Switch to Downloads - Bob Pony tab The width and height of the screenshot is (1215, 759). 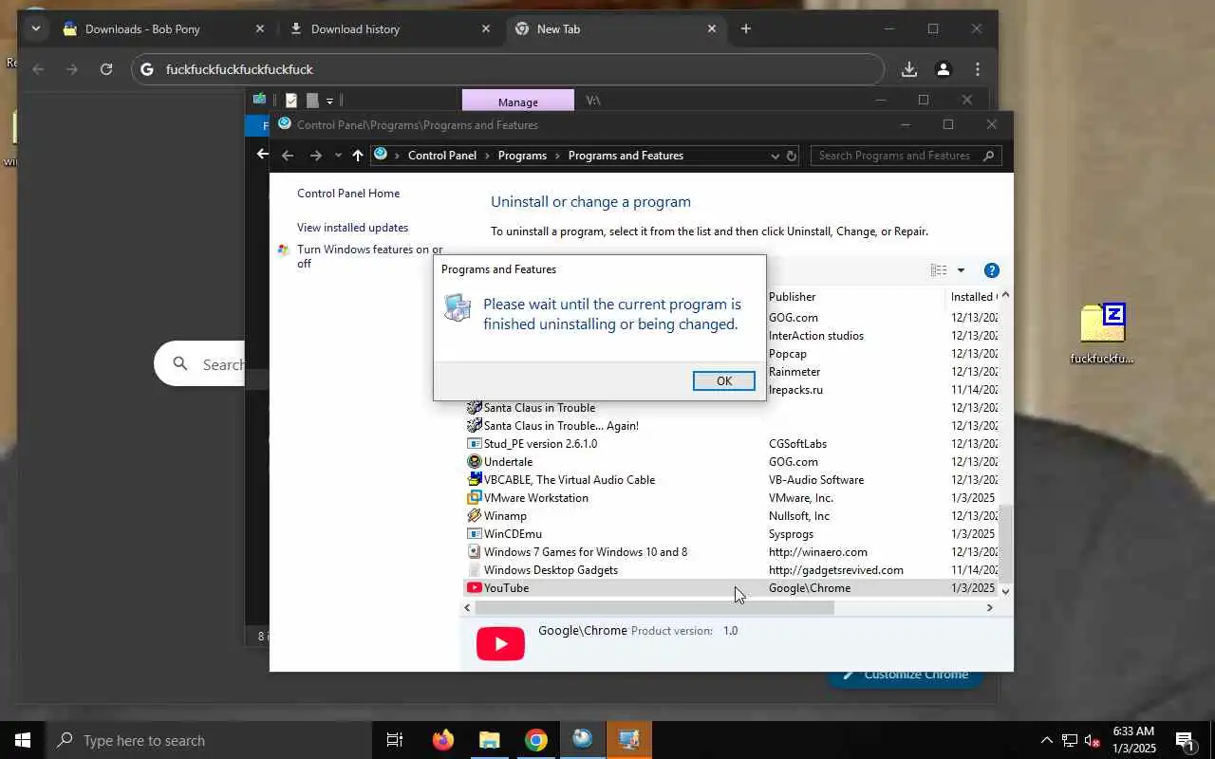[x=163, y=28]
